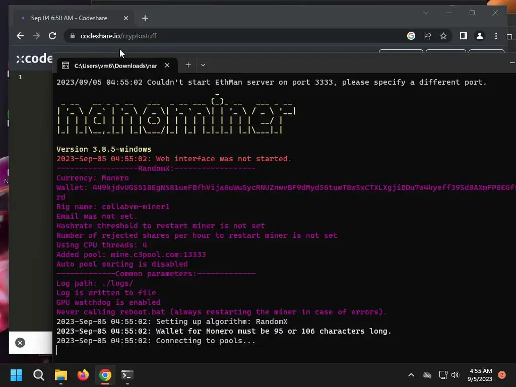
Task: Launch Firefox from taskbar
Action: (83, 375)
